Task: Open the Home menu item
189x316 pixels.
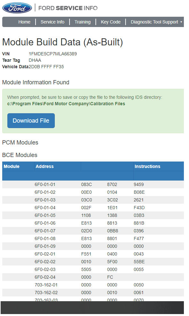Action: coord(24,22)
